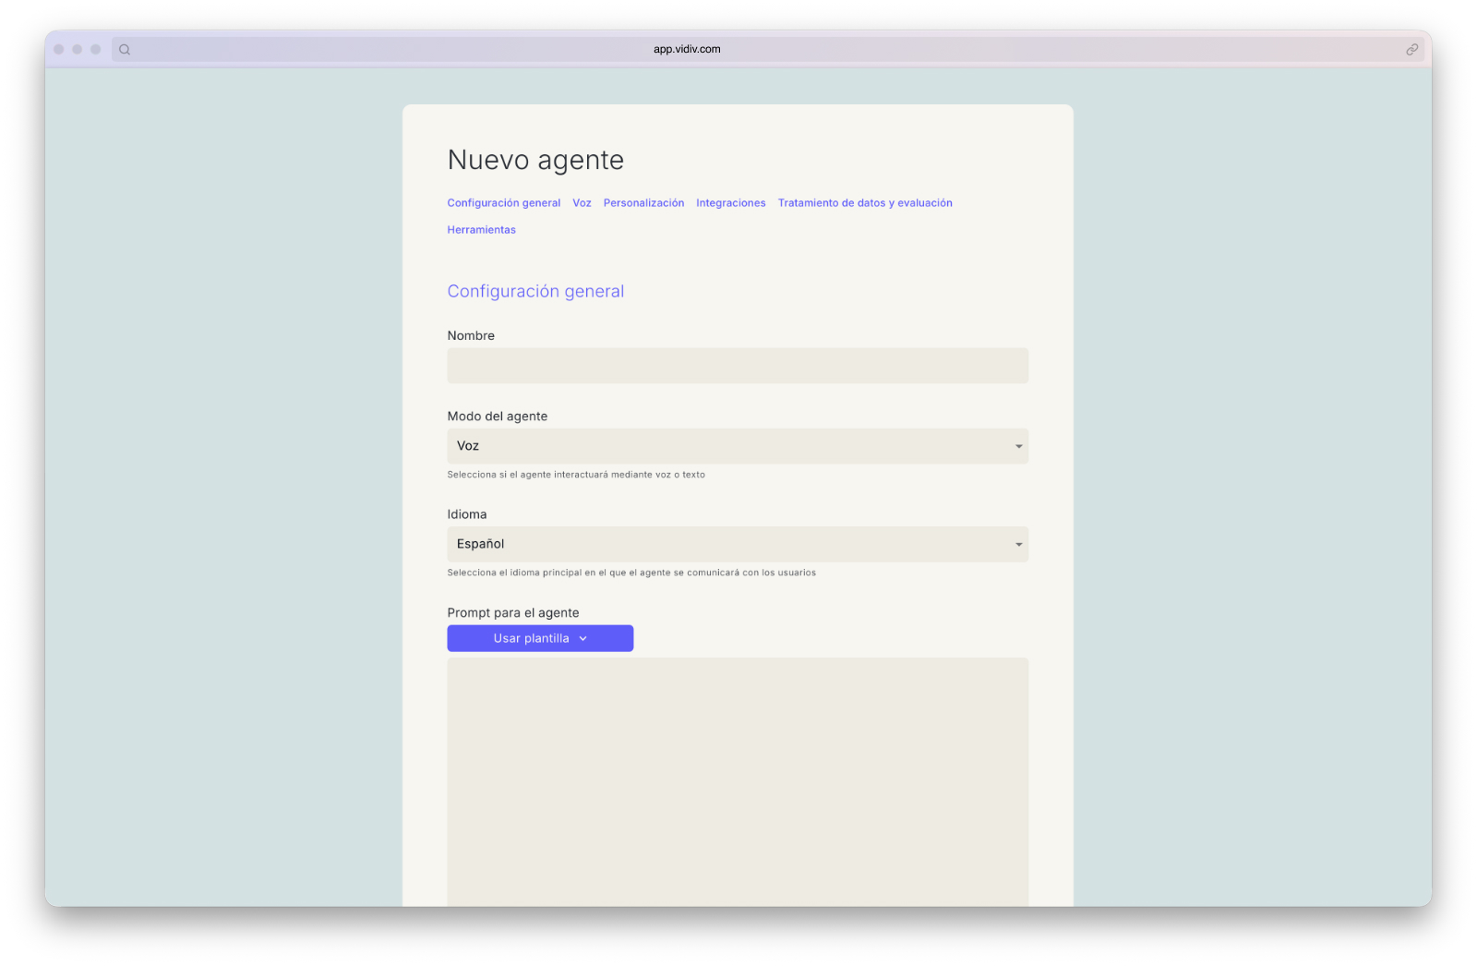Screen dimensions: 1477x966
Task: Click the share link icon in the browser toolbar
Action: [1411, 49]
